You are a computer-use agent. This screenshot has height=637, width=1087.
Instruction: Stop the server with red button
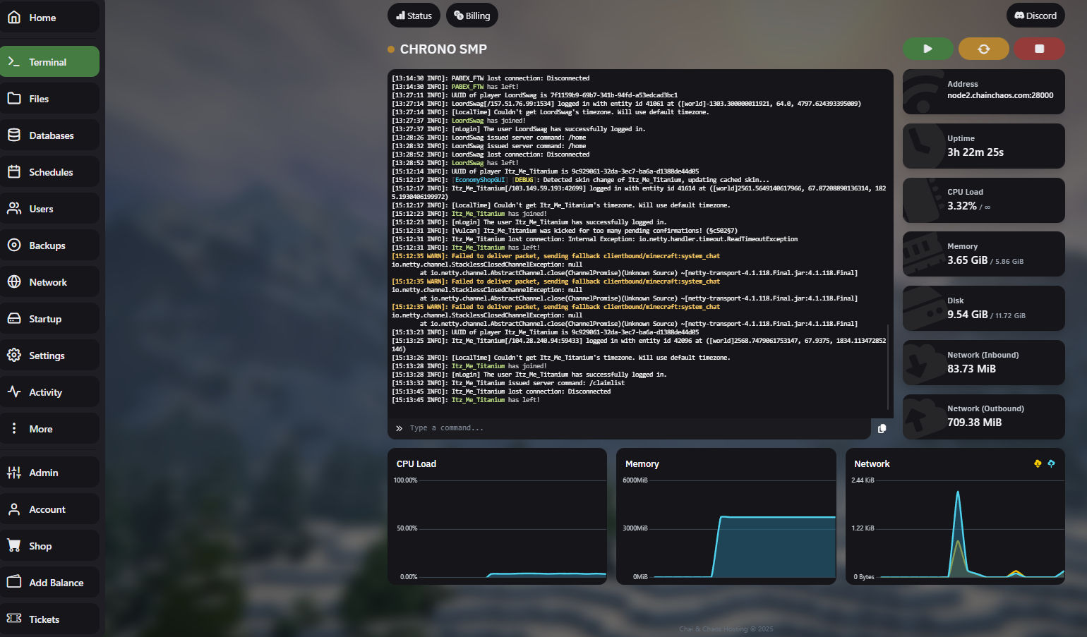coord(1039,49)
